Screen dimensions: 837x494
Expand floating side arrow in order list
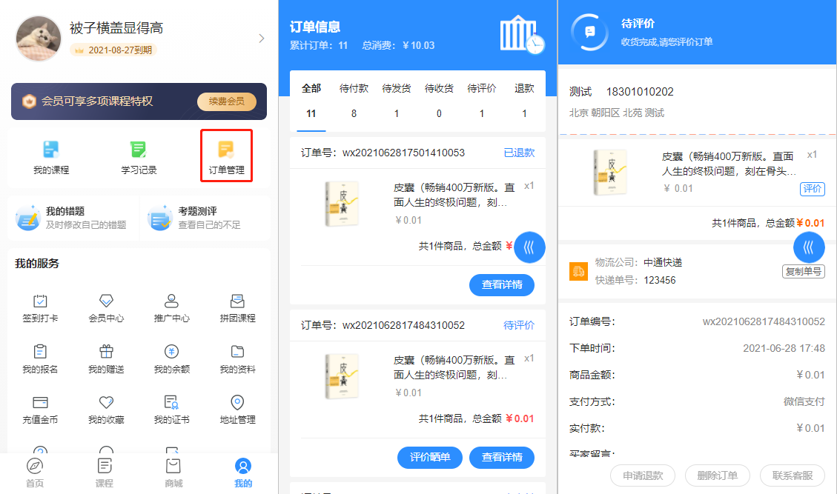529,245
